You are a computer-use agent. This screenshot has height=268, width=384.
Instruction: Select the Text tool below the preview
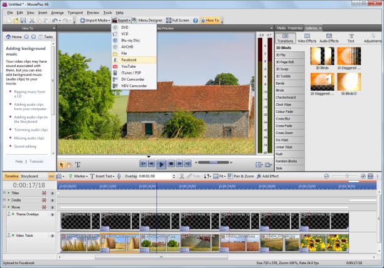[78, 165]
